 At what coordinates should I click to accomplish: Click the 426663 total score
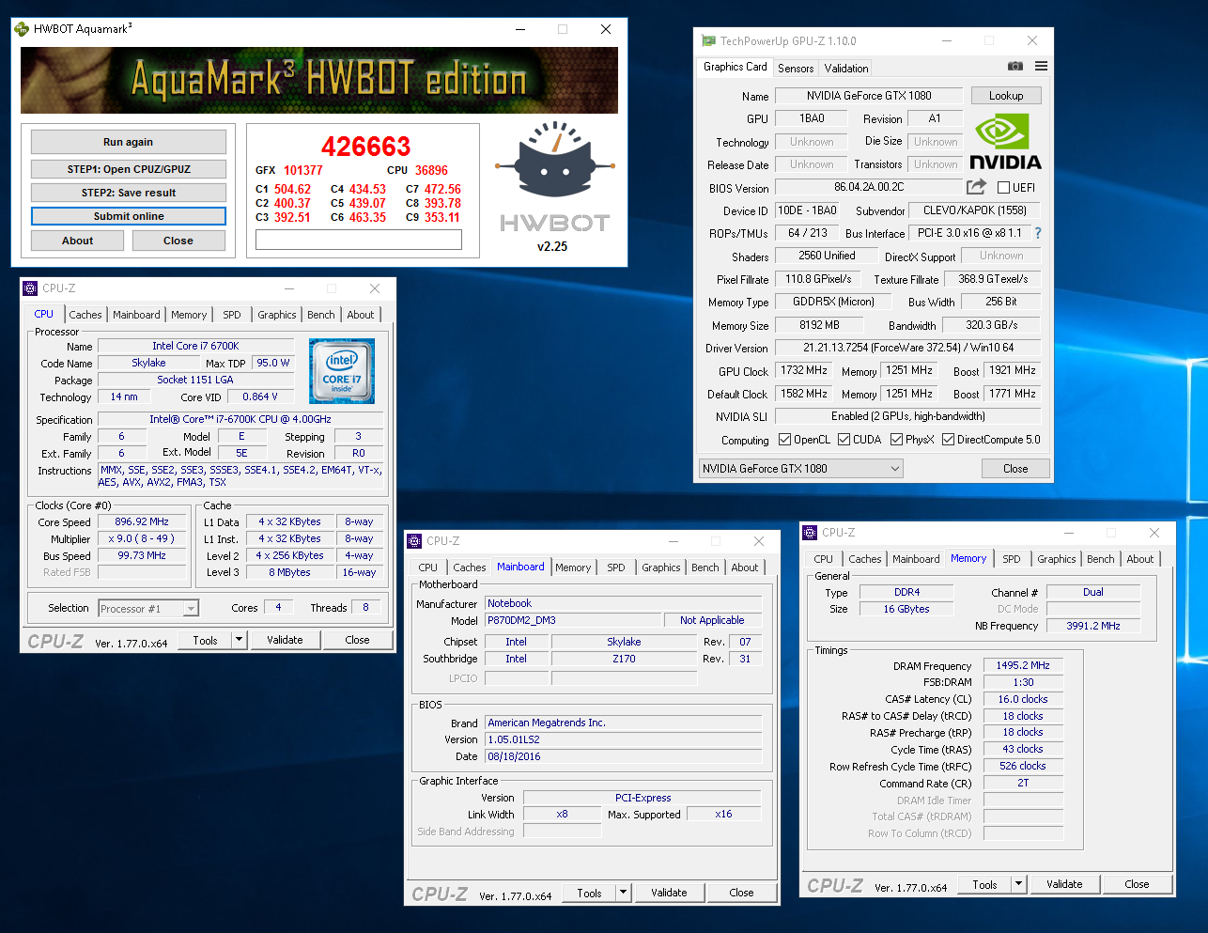point(366,147)
